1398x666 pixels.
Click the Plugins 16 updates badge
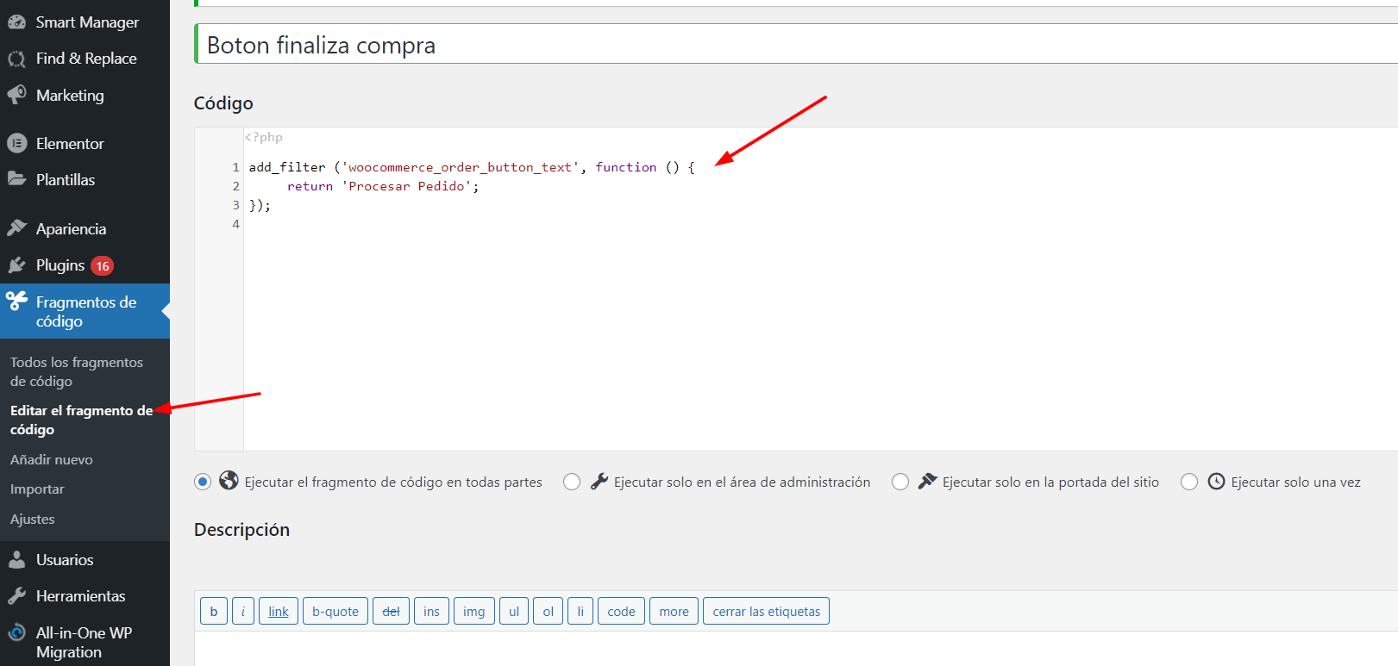[103, 266]
